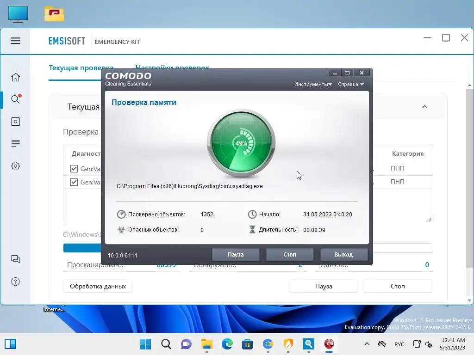
Task: Click Comodo version 10.0.0.6111 text
Action: 122,255
